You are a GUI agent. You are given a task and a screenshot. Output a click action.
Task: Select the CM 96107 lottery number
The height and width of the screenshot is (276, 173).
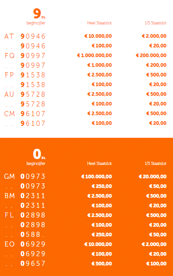(25, 113)
